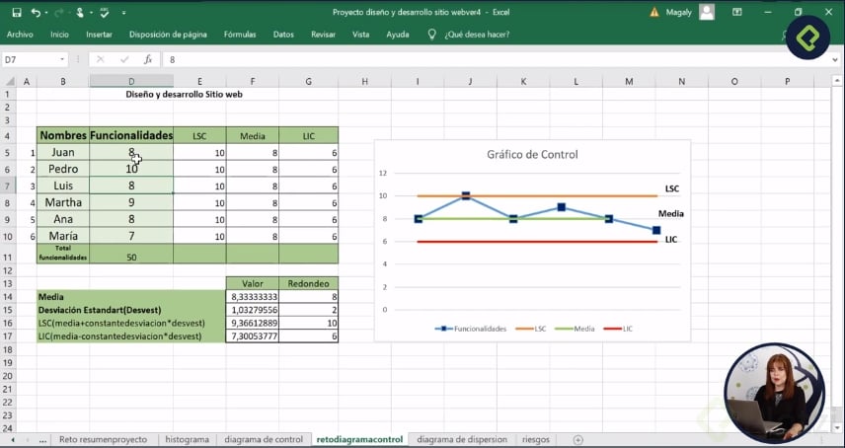Open Ribbon Display Options
Viewport: 845px width, 448px height.
(736, 12)
